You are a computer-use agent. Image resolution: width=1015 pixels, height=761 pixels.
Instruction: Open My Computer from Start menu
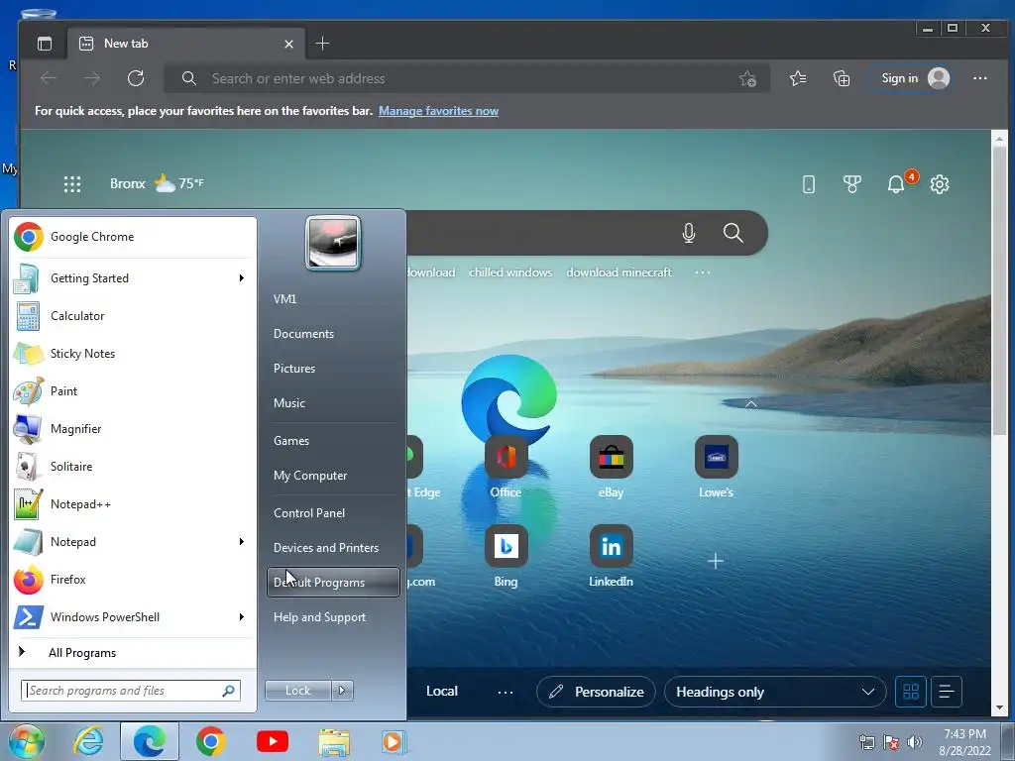(333, 476)
